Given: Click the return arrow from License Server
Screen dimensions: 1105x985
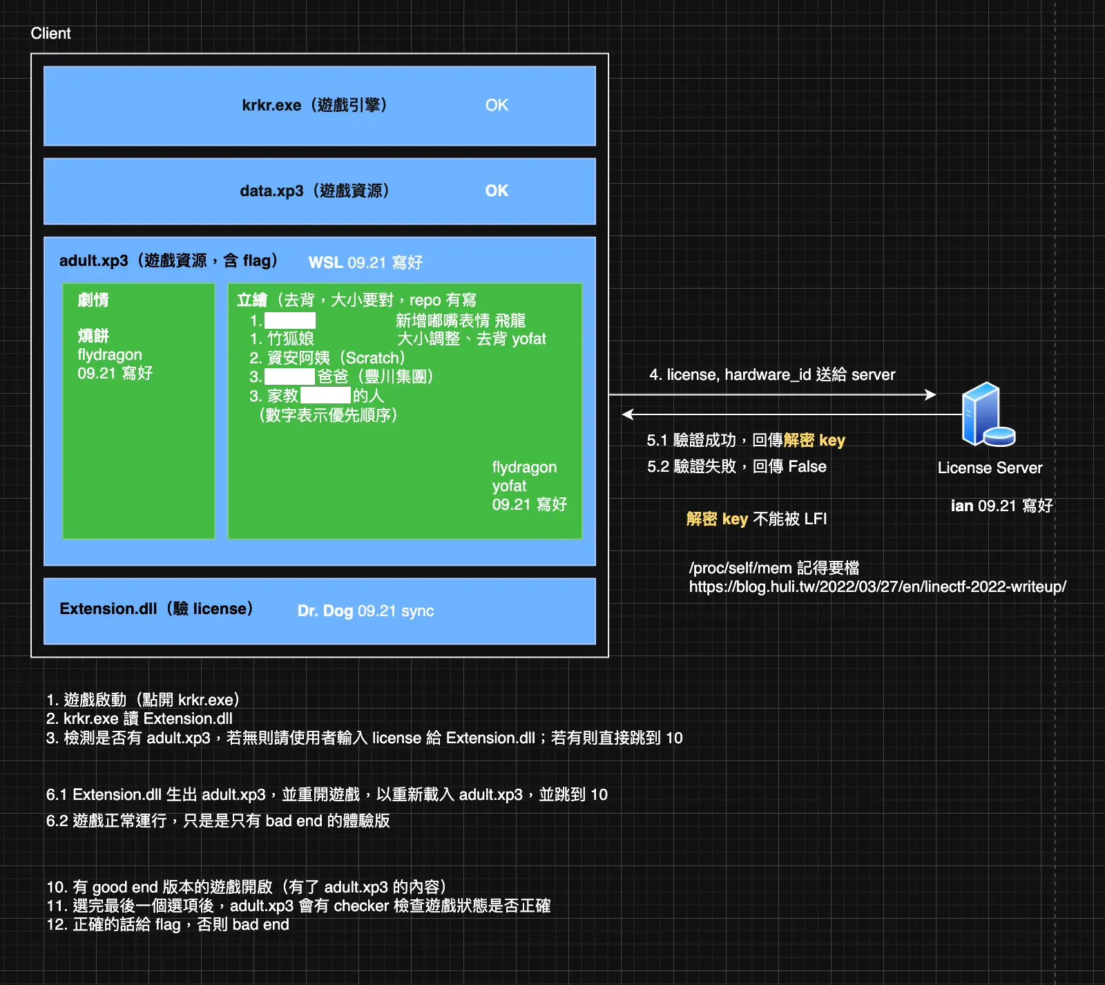Looking at the screenshot, I should pos(792,414).
